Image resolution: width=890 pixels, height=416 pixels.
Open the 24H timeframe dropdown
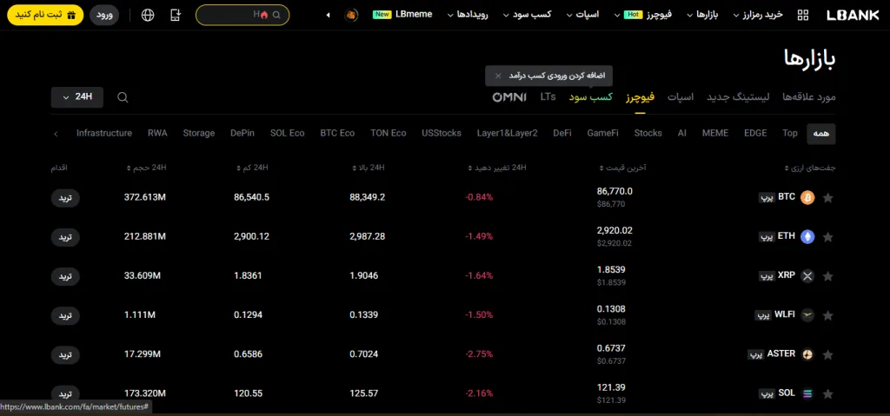pos(77,96)
